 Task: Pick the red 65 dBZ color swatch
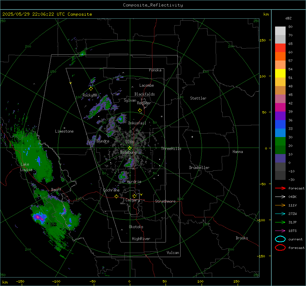280,48
